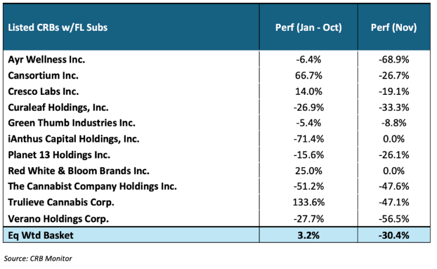Click the 'Listed CRBs w/FL Subs' column header
The height and width of the screenshot is (269, 437).
pos(58,28)
